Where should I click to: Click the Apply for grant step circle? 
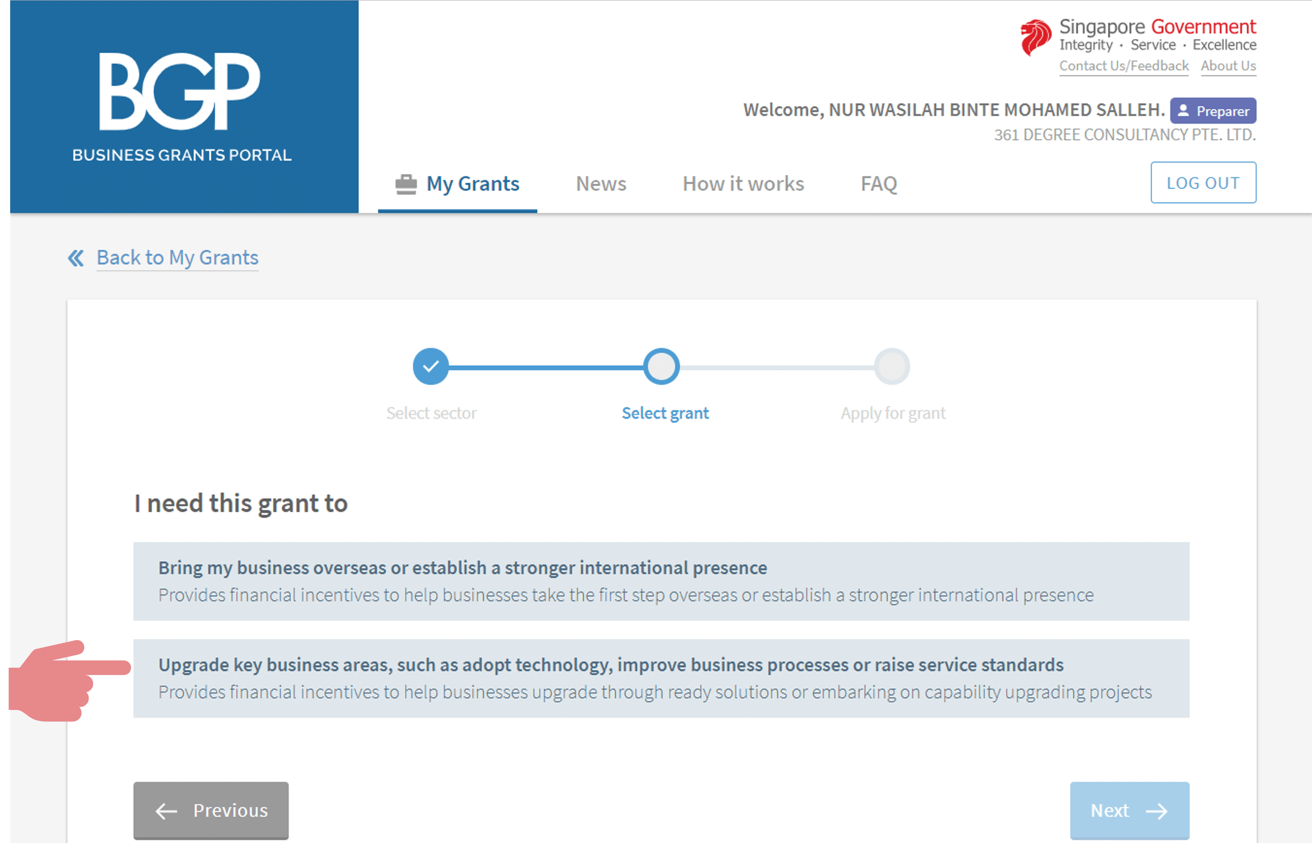pos(891,367)
